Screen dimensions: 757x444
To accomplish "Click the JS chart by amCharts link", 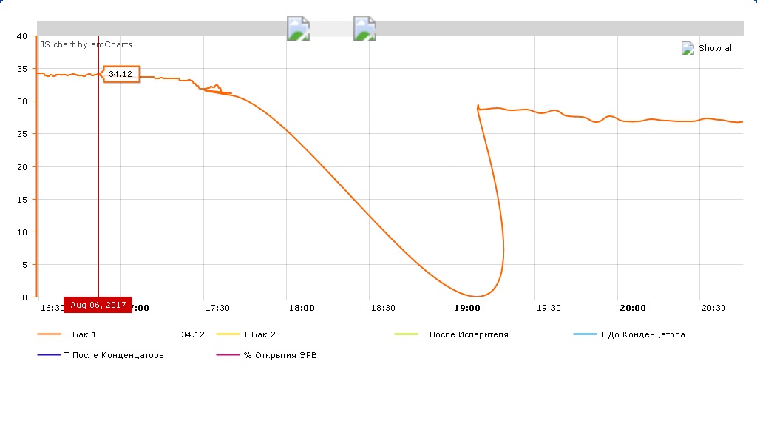I will [x=86, y=44].
